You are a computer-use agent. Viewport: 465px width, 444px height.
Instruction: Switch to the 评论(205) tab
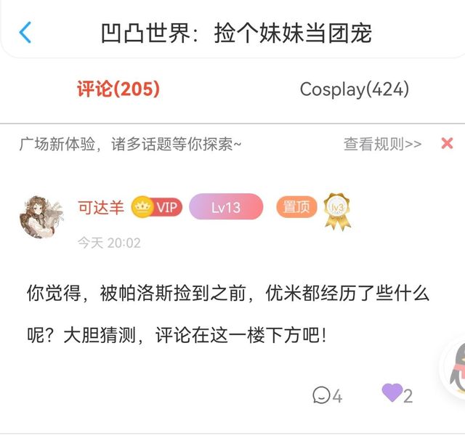coord(118,89)
